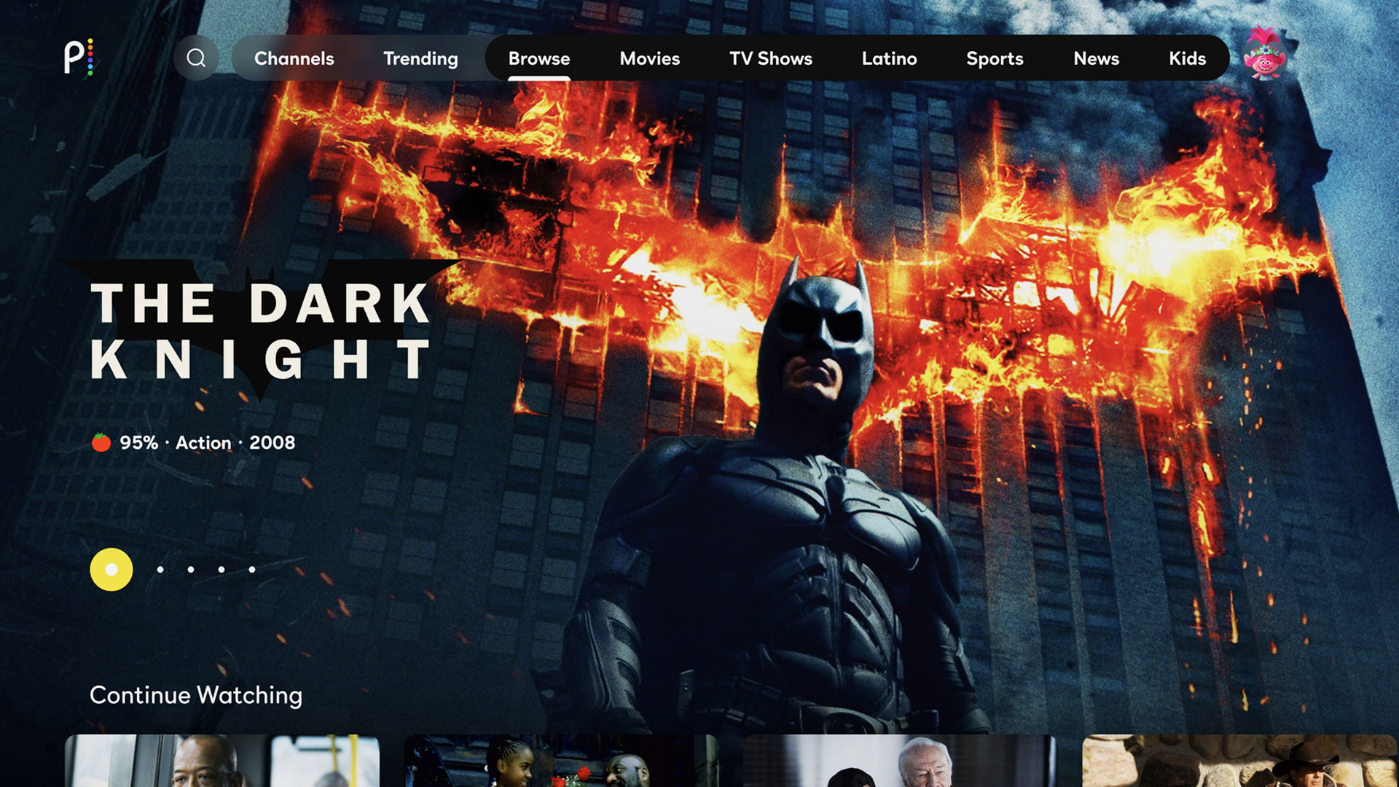Open the Continue Watching thumbnail with cowboy hat

coord(1239,761)
